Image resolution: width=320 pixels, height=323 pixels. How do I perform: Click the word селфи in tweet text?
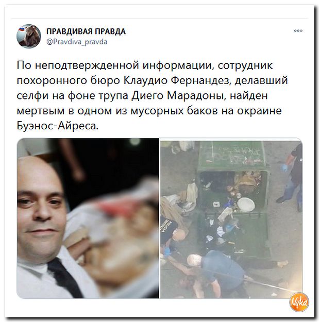[x=32, y=96]
